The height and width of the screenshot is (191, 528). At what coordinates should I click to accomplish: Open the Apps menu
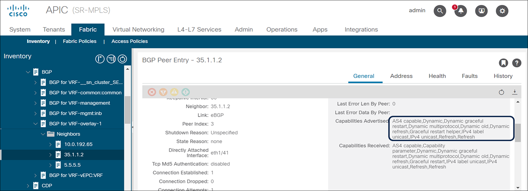[320, 29]
